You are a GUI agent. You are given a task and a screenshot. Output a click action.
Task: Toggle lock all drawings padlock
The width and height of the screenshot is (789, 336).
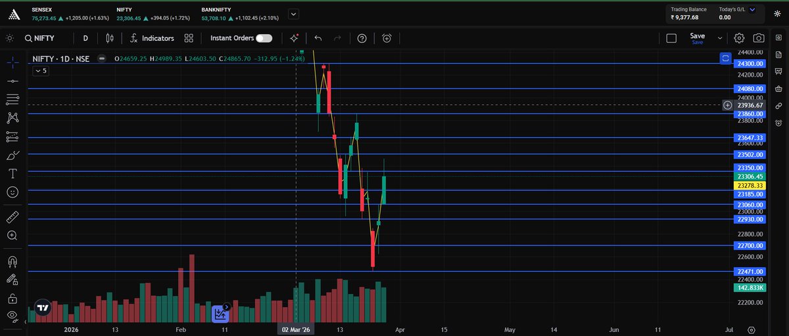pyautogui.click(x=12, y=299)
